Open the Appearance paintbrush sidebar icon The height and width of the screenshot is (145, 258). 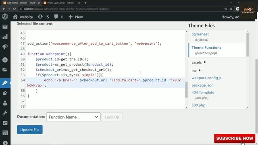point(5,83)
